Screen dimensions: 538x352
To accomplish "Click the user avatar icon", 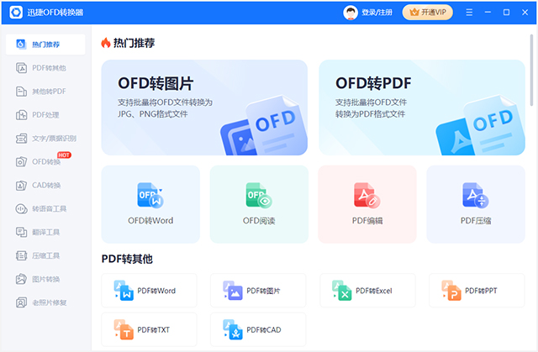I will [351, 13].
